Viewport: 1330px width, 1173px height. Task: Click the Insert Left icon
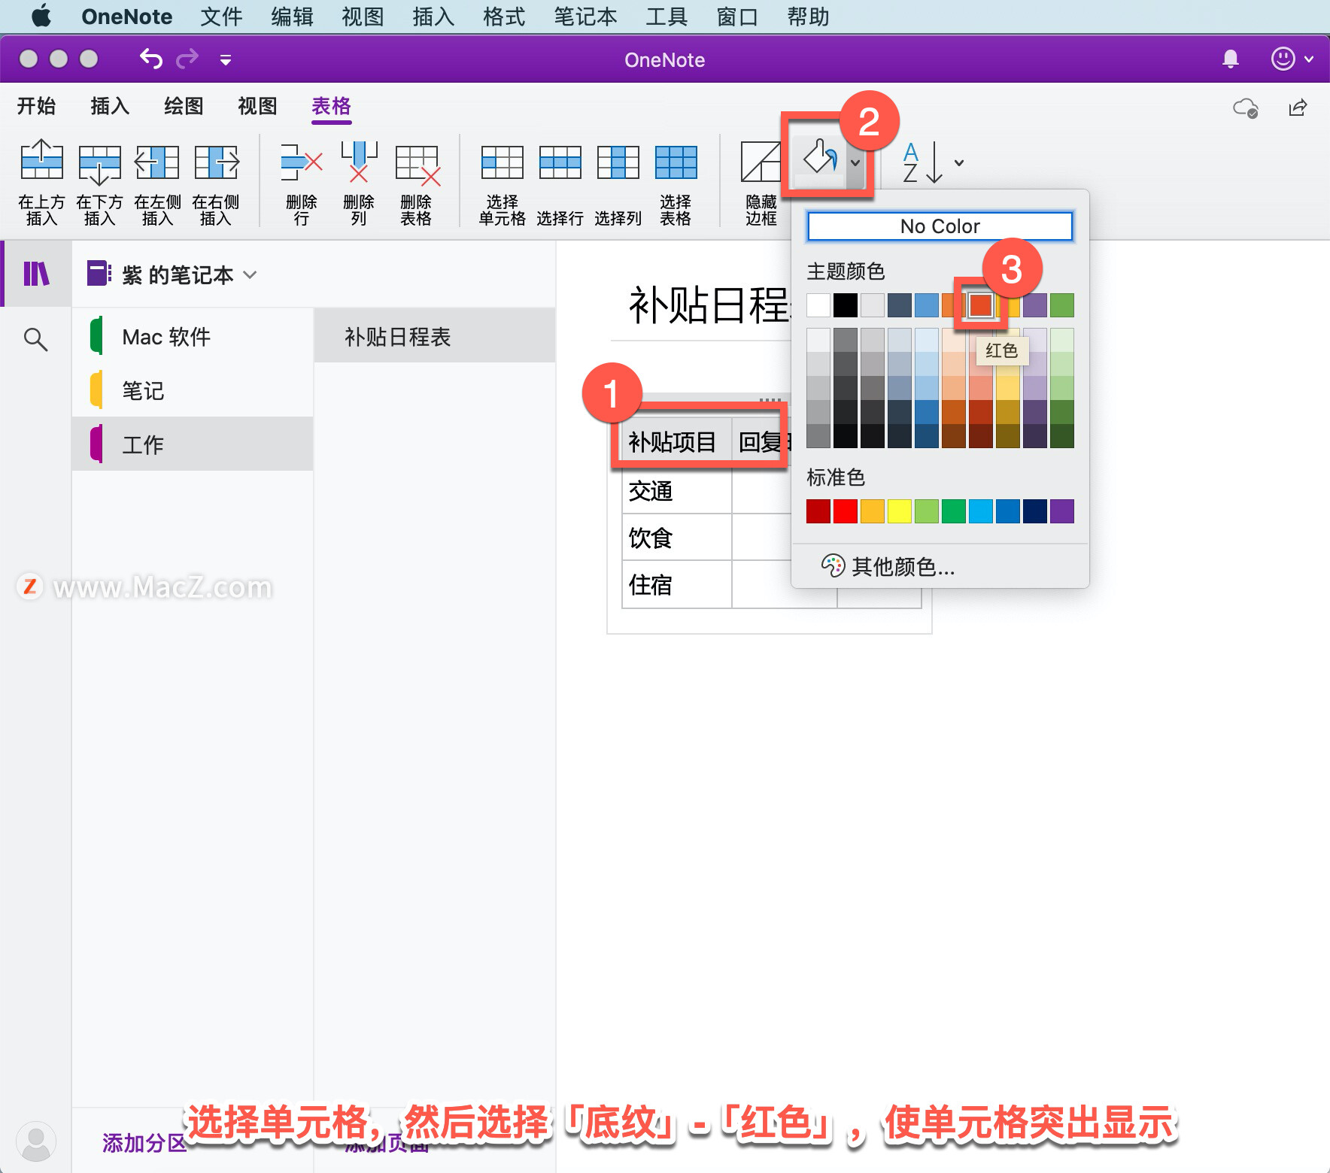[156, 162]
